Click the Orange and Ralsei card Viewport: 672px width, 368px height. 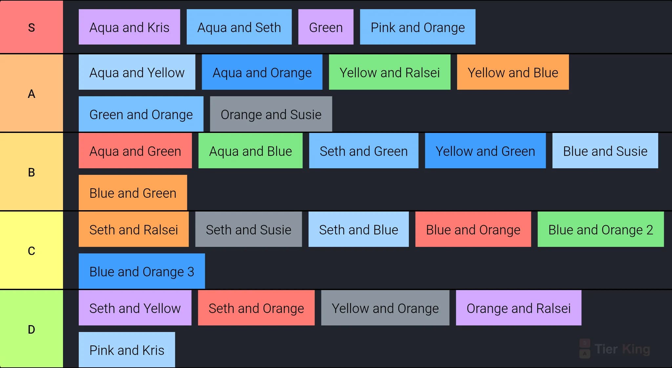pos(519,308)
